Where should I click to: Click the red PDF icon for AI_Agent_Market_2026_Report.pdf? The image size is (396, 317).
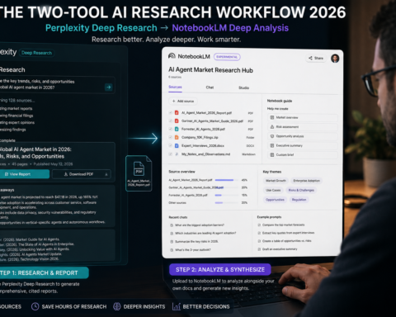coord(177,113)
